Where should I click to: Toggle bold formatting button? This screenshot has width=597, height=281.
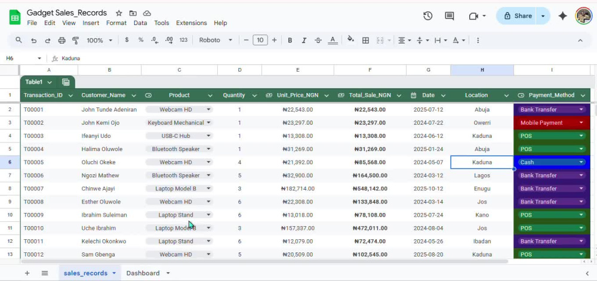tap(290, 41)
